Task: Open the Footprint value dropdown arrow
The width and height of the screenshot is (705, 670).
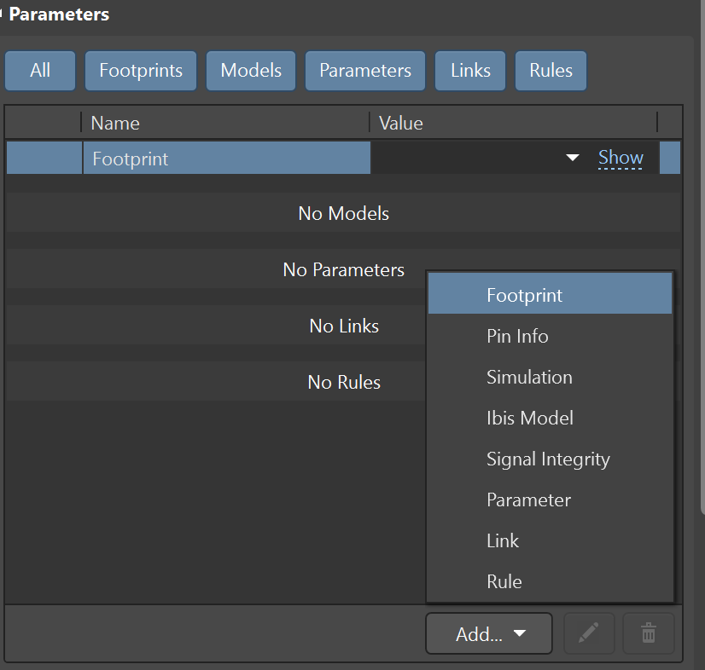Action: [x=573, y=159]
